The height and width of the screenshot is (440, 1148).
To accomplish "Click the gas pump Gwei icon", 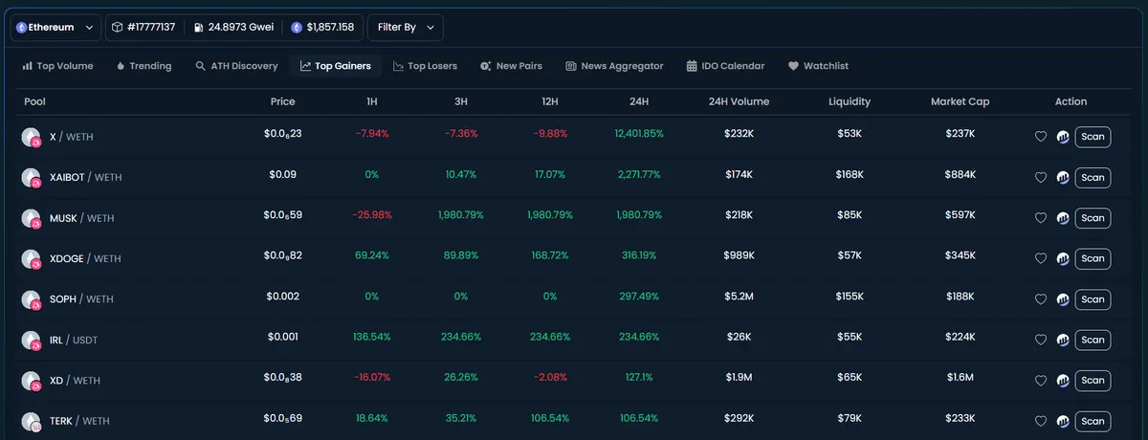I will pyautogui.click(x=198, y=28).
